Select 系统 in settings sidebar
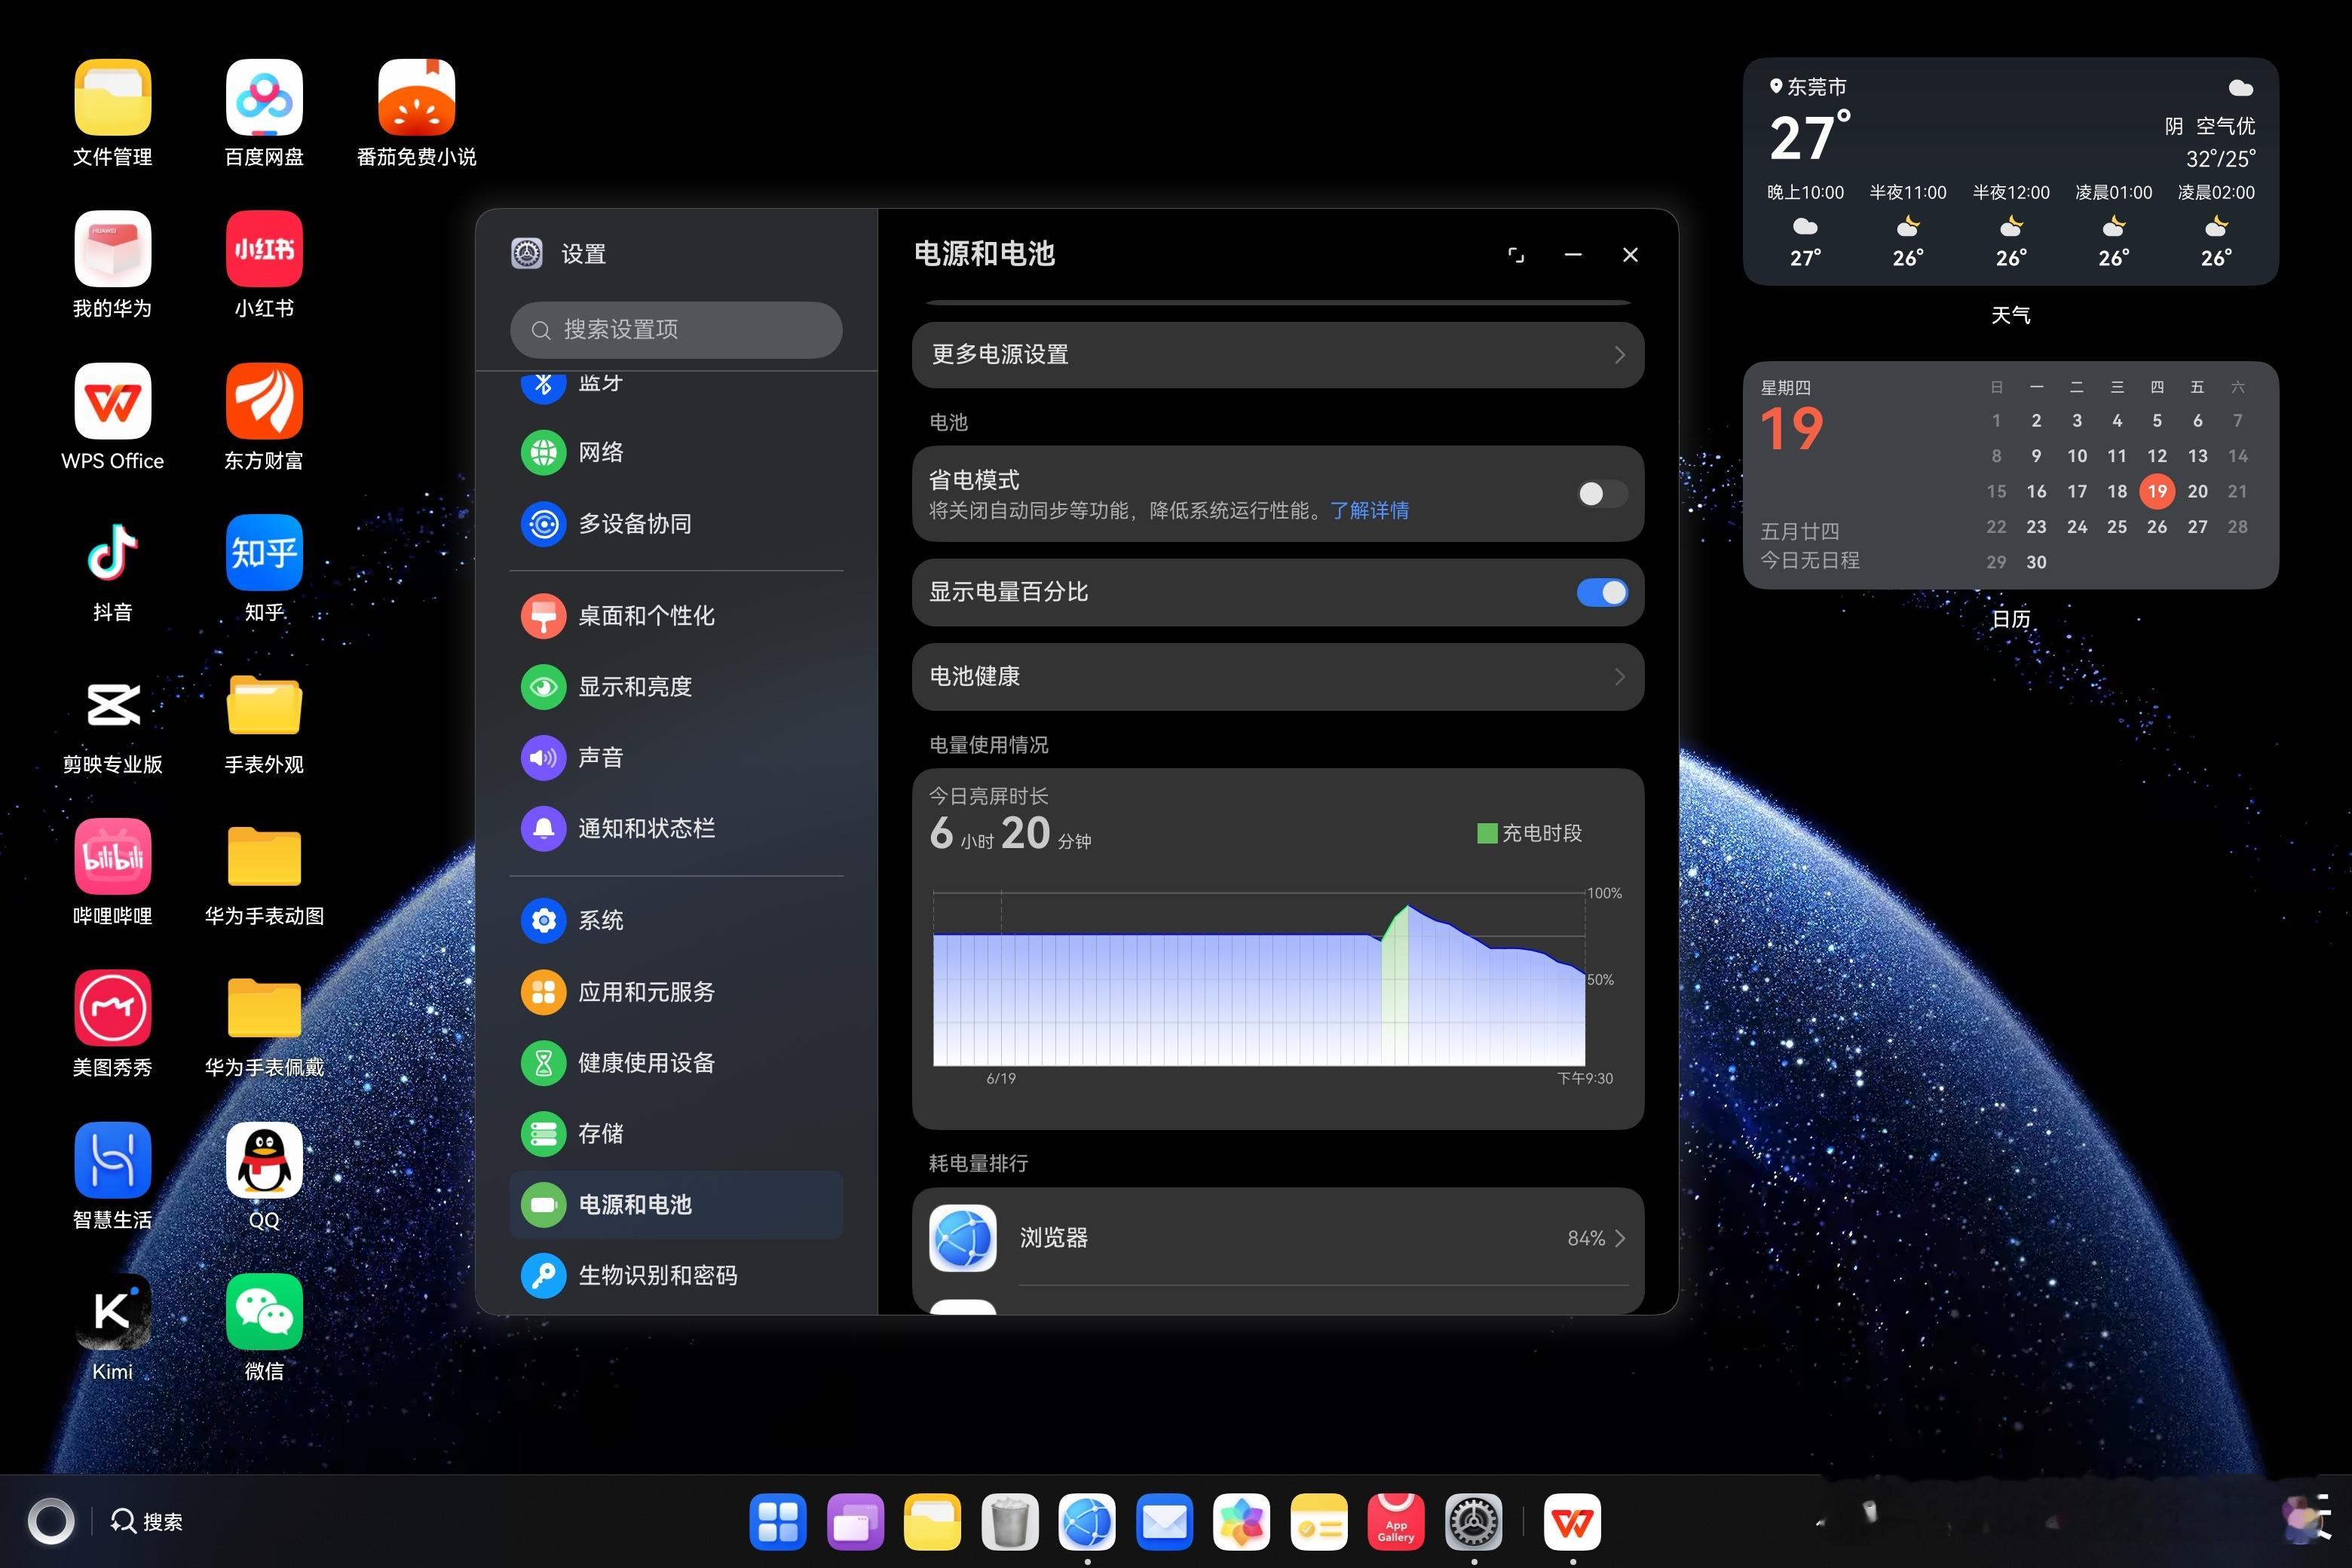The width and height of the screenshot is (2352, 1568). pos(676,920)
